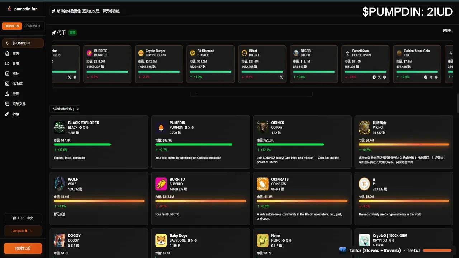Open Golden Stone Coin card's globe icon
This screenshot has height=258, width=459.
tap(436, 77)
